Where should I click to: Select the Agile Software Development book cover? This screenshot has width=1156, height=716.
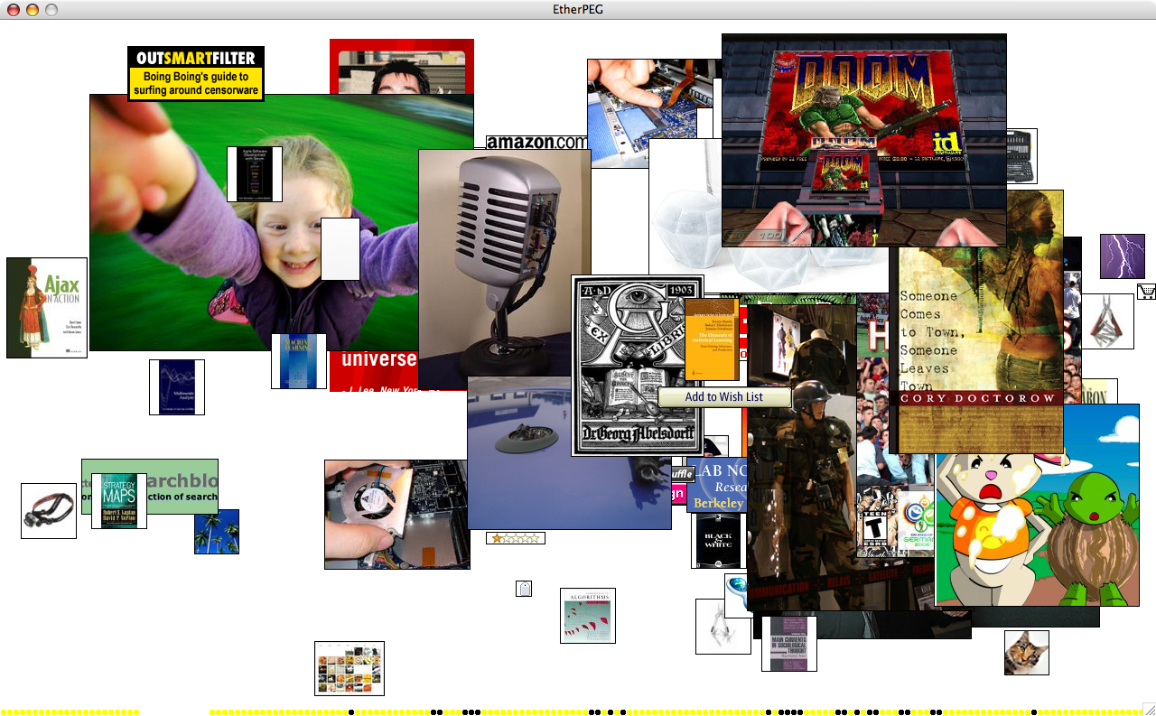click(255, 174)
